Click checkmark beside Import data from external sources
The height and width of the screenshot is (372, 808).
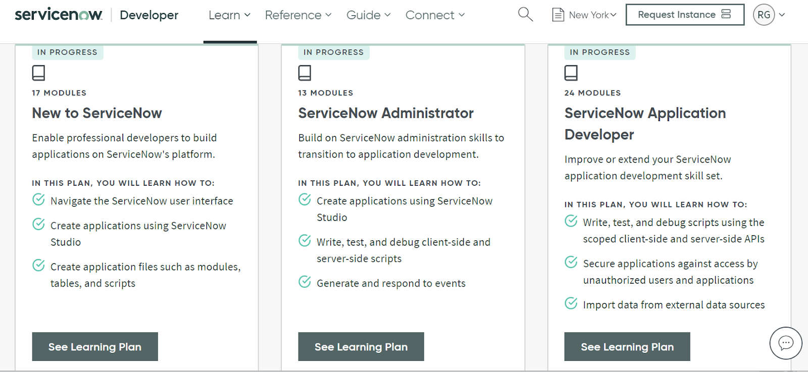pyautogui.click(x=571, y=304)
